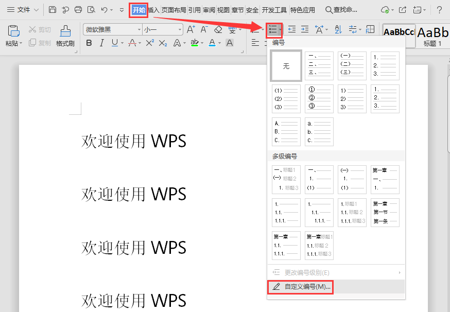Click the Print icon in quick access toolbar
This screenshot has height=312, width=450.
click(x=78, y=10)
